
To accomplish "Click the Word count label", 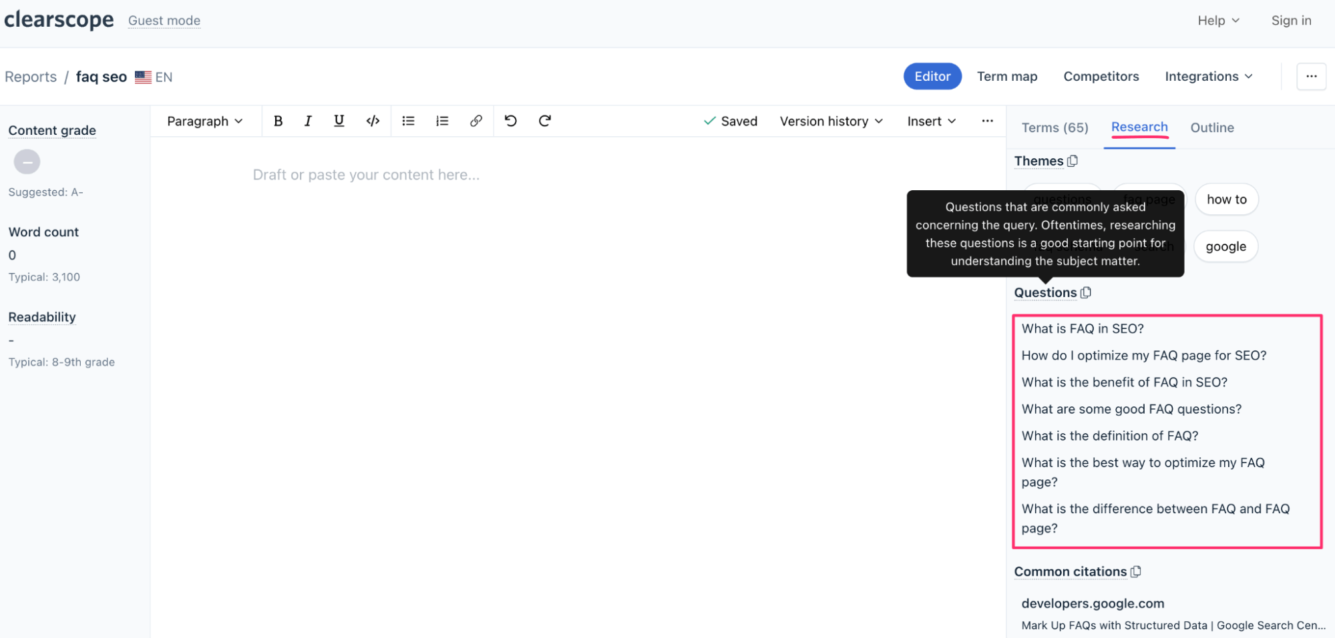I will 43,232.
